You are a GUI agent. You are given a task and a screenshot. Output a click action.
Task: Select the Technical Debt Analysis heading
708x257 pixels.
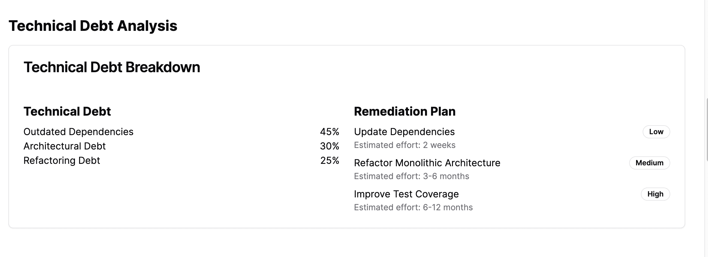pos(93,26)
